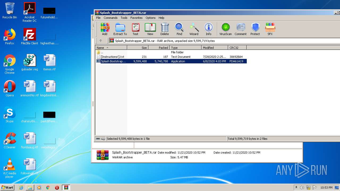Select the itemss.rtf desktop document
The width and height of the screenshot is (340, 191).
[49, 63]
